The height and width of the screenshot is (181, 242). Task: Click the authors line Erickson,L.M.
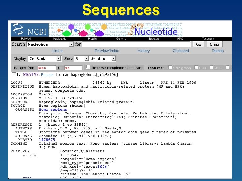pos(55,128)
